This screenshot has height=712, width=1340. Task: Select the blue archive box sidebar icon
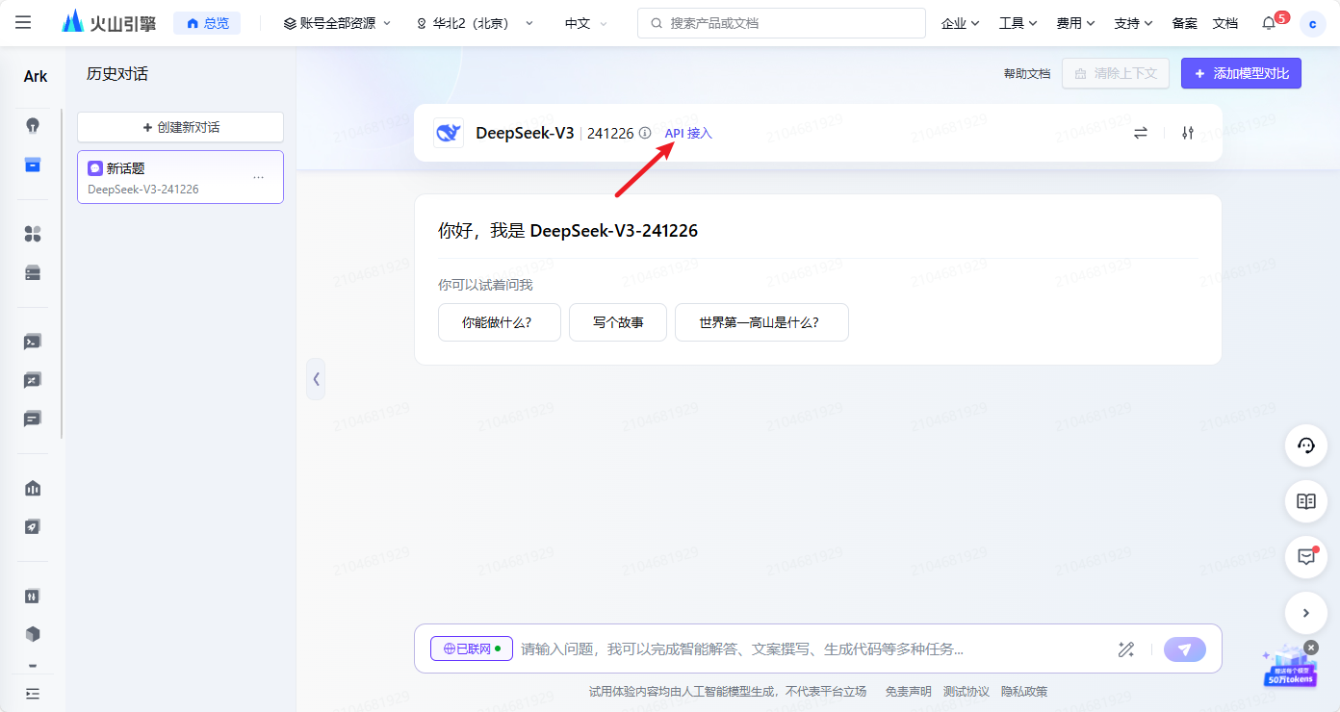(x=33, y=165)
